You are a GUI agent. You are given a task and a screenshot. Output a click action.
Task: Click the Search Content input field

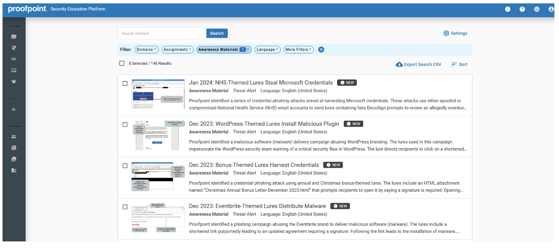point(162,33)
